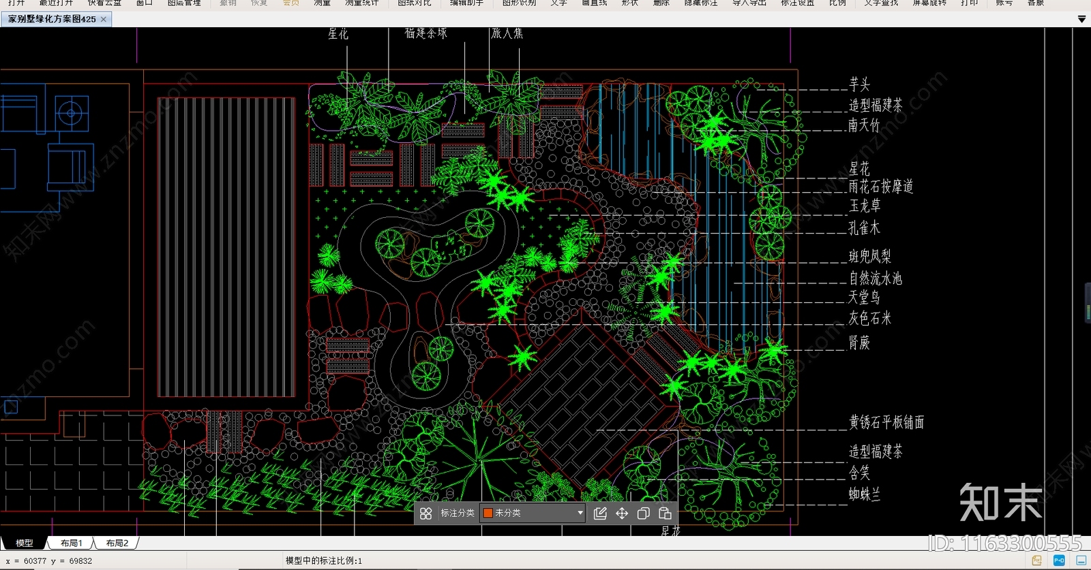Image resolution: width=1091 pixels, height=570 pixels.
Task: Click the x y coordinate readout in status bar
Action: (x=49, y=561)
